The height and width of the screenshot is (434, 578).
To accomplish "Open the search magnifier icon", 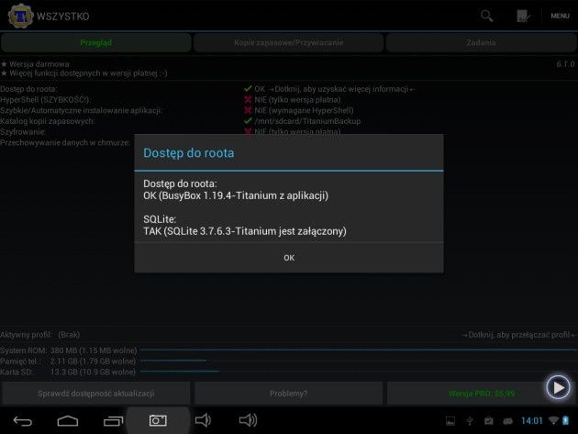I will [x=486, y=16].
